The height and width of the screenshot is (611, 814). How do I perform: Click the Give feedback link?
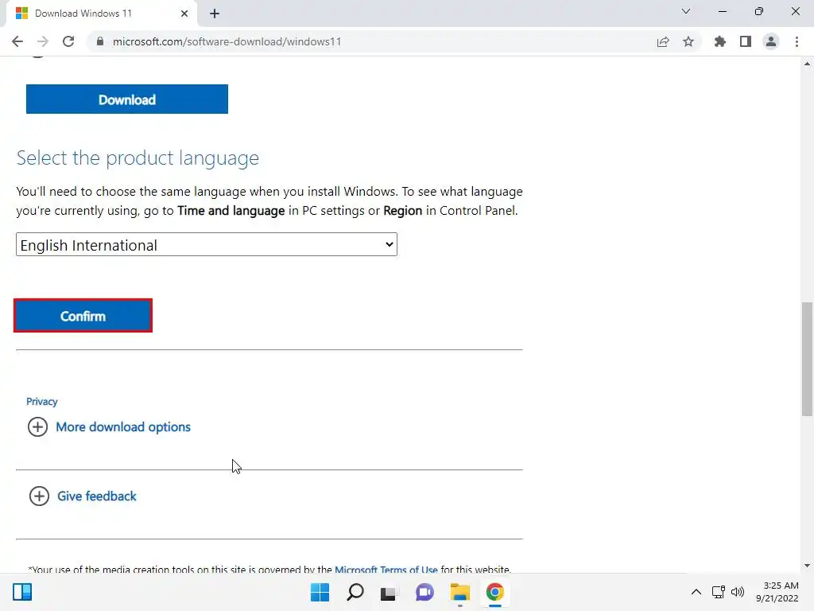click(x=96, y=496)
